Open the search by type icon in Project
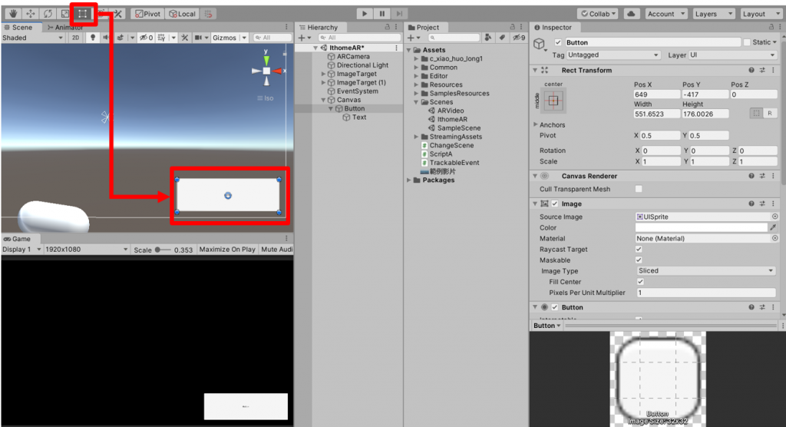The width and height of the screenshot is (786, 427). (x=487, y=38)
